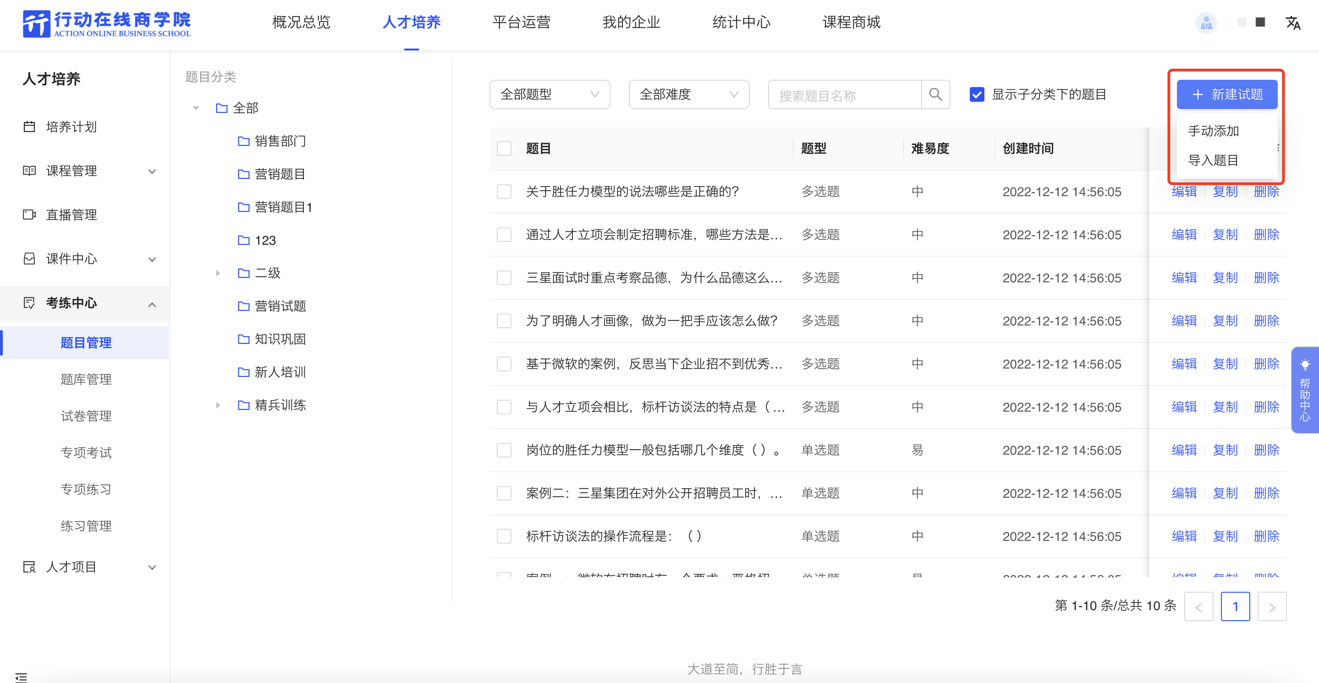This screenshot has height=683, width=1319.
Task: Click the 123 folder icon
Action: click(244, 240)
